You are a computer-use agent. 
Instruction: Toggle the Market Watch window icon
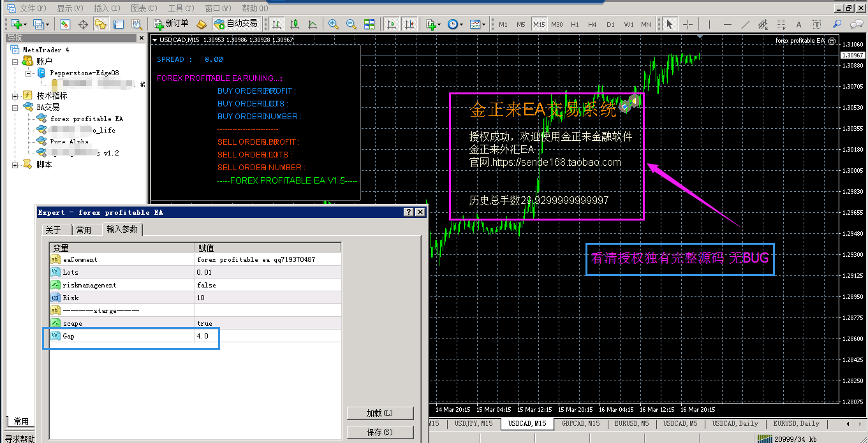(x=64, y=24)
